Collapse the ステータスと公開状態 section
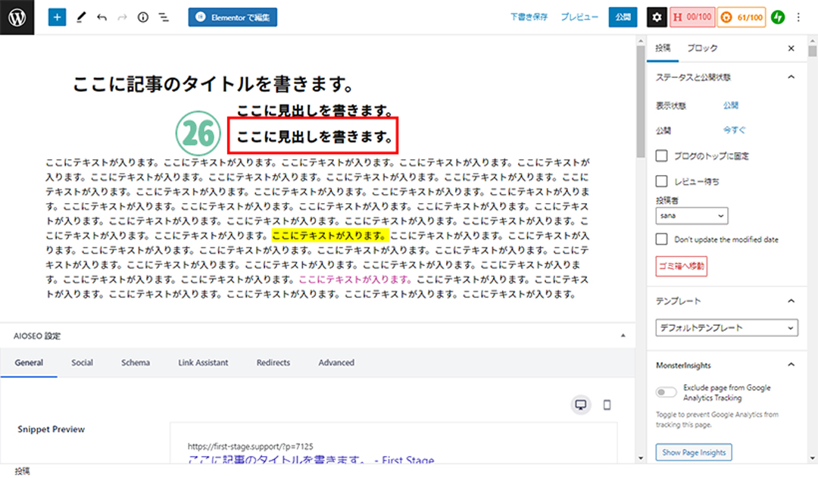 pos(791,77)
